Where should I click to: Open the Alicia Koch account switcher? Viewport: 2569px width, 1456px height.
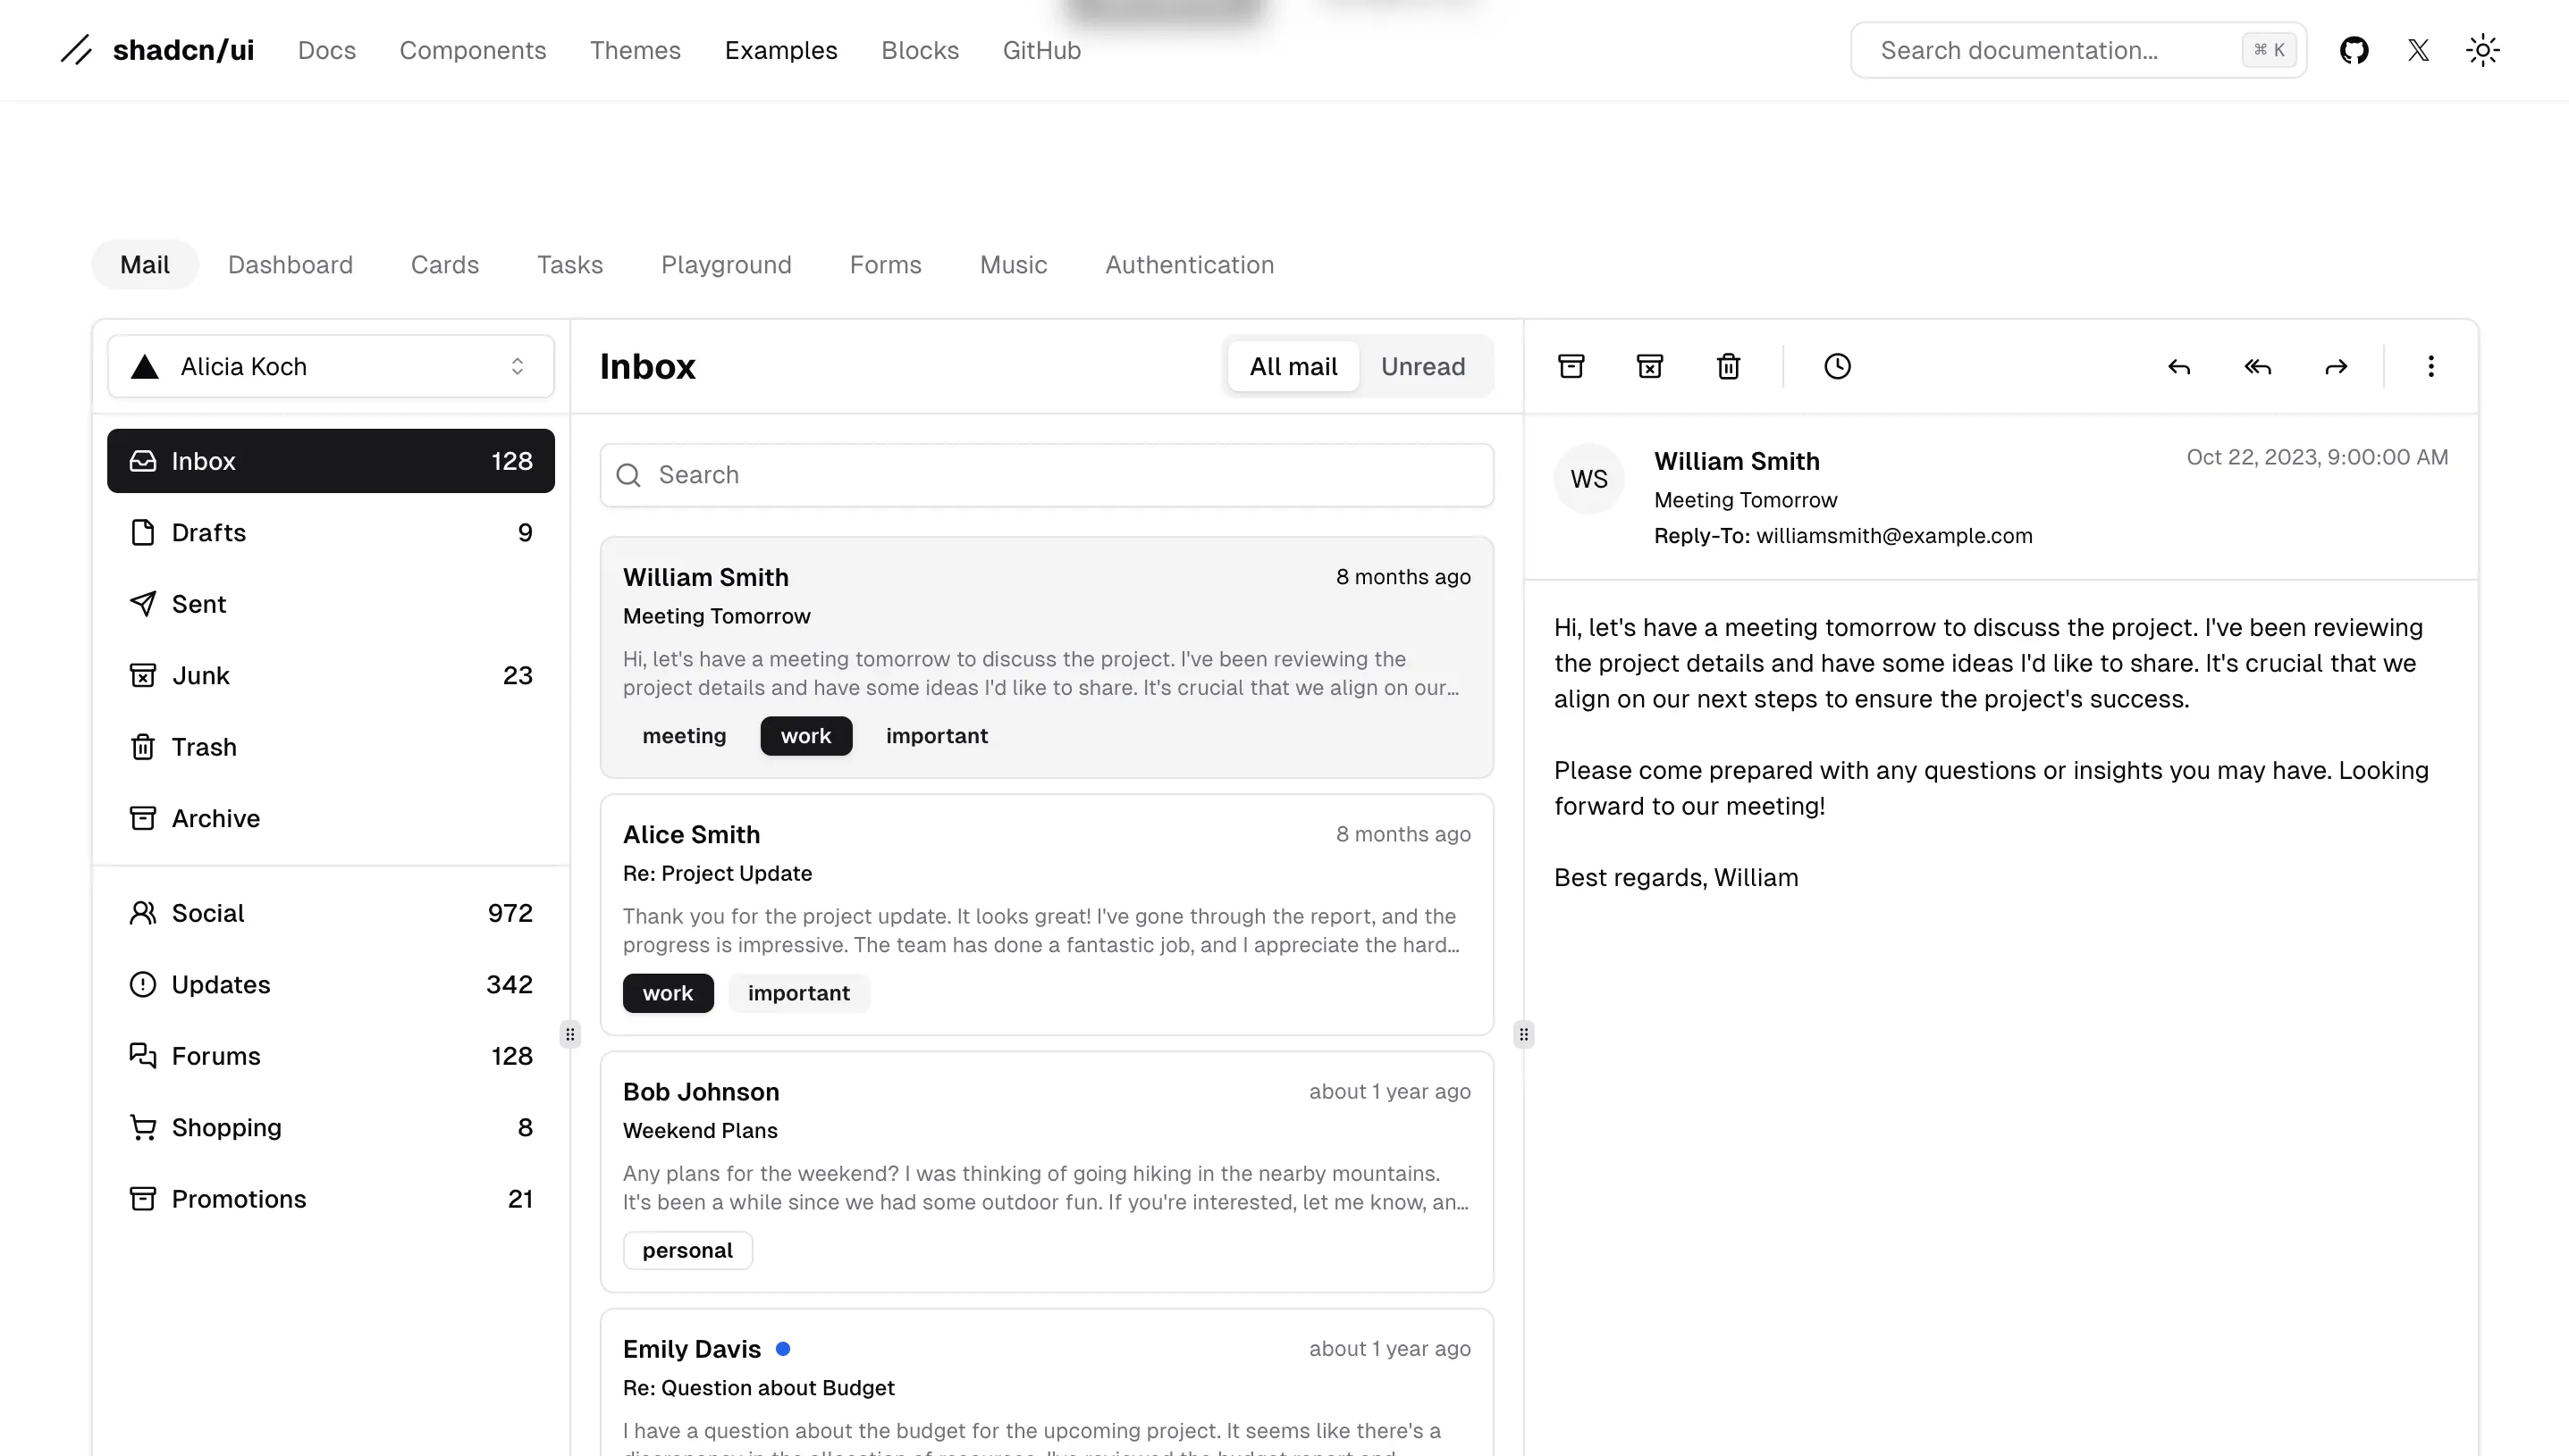pyautogui.click(x=330, y=366)
